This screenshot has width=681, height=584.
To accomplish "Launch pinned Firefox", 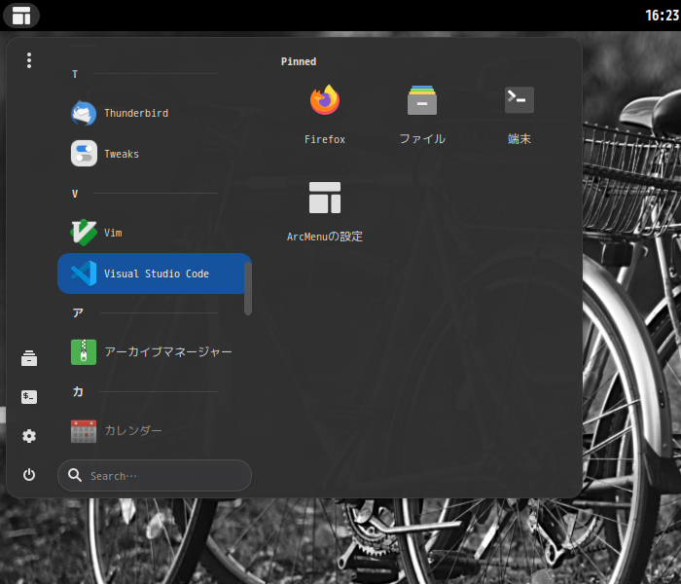I will (324, 115).
